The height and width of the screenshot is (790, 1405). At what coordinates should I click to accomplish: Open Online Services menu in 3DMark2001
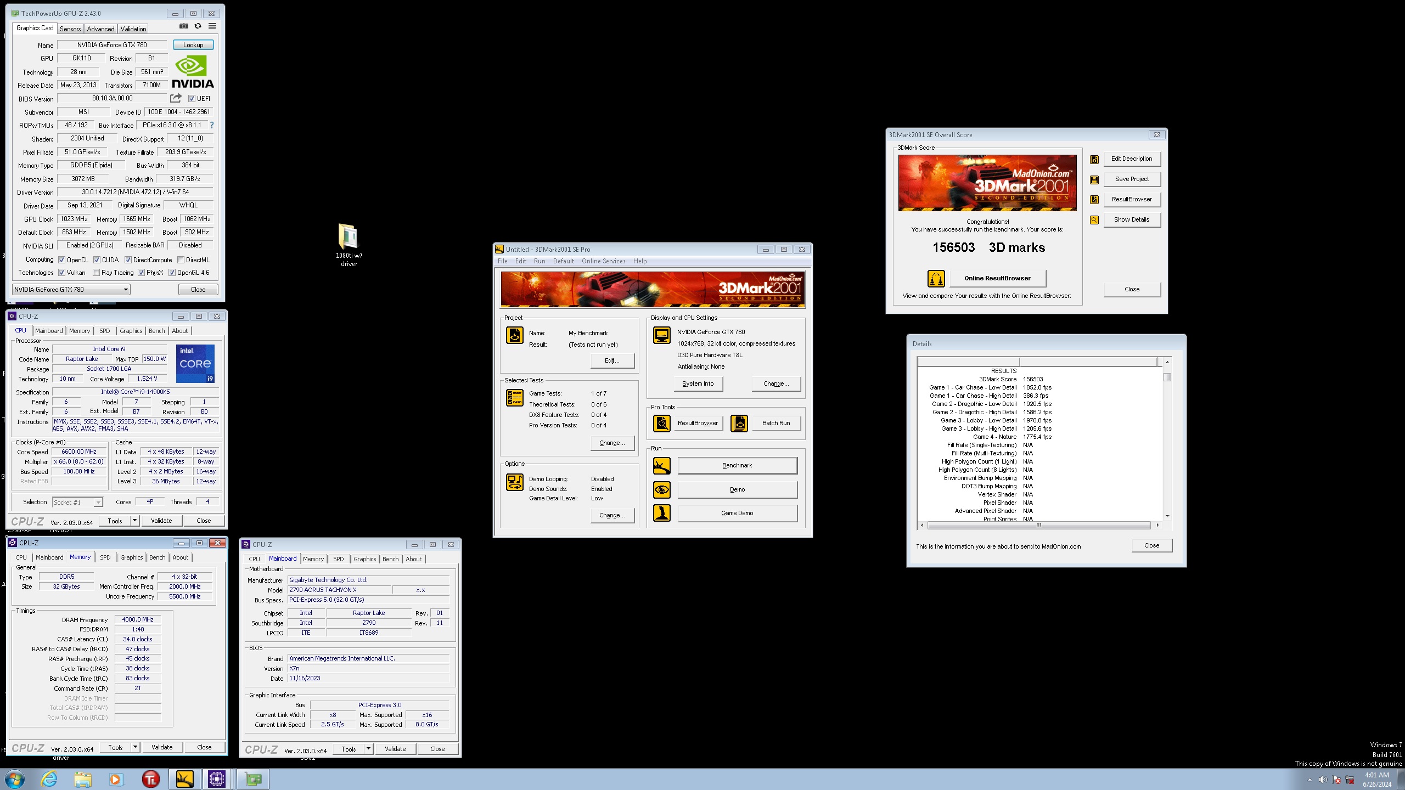(603, 261)
